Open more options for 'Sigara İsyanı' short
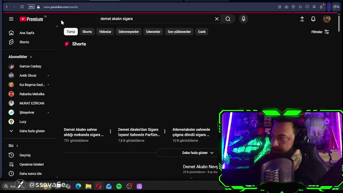Viewport: 343px width, 193px height. tap(165, 131)
